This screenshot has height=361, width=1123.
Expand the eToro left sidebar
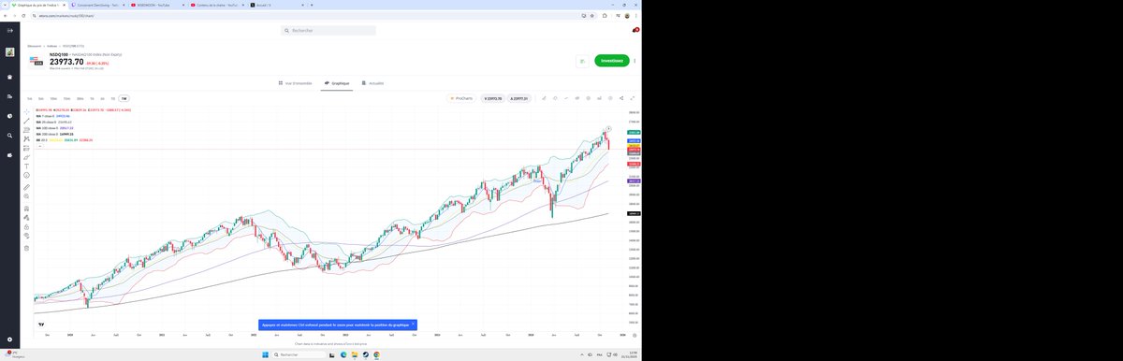[9, 31]
